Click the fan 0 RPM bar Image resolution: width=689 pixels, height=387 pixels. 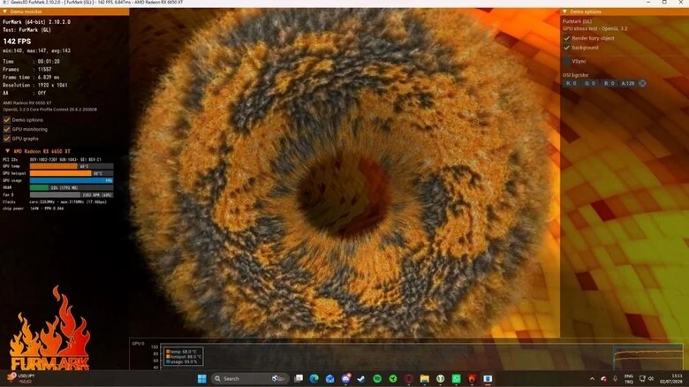[72, 194]
